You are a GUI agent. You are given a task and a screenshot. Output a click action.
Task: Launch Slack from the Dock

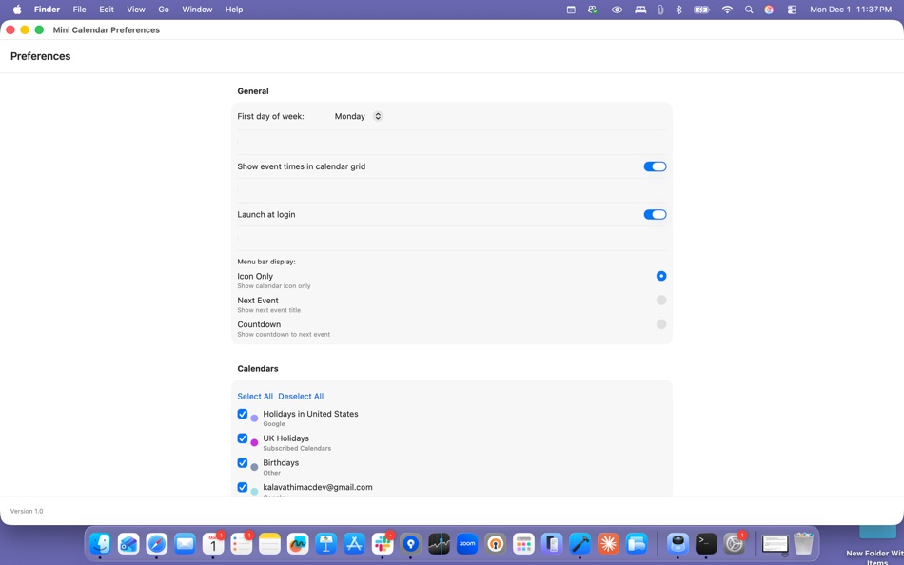(x=382, y=544)
